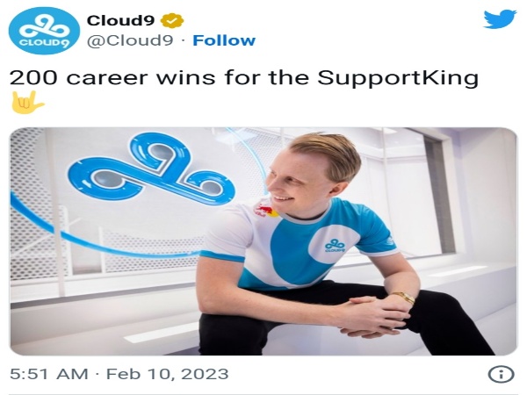Click the rock-on hand emoji

point(27,103)
